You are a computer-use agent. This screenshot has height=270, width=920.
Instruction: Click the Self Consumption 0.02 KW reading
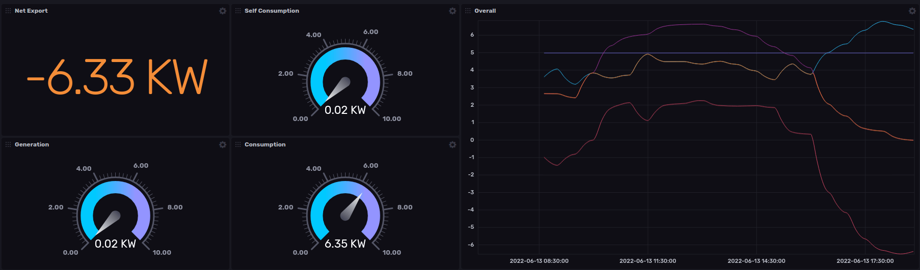(x=345, y=110)
